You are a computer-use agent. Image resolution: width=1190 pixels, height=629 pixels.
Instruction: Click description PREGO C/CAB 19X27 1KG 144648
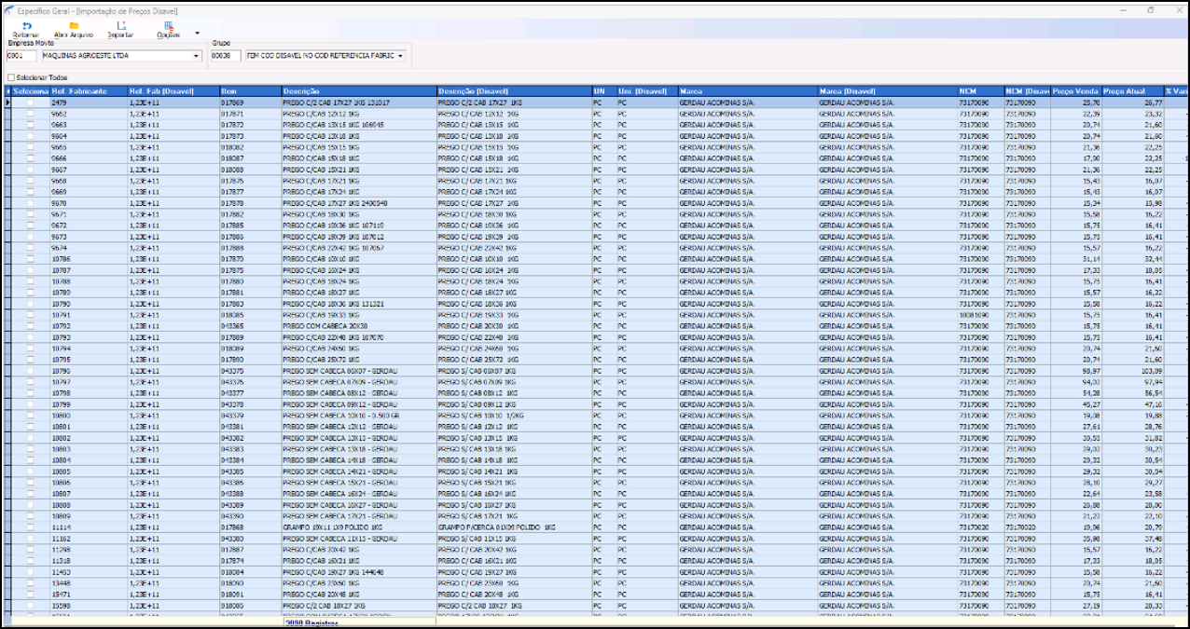358,572
